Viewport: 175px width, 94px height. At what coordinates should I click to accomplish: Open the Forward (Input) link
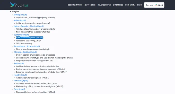click(21, 81)
